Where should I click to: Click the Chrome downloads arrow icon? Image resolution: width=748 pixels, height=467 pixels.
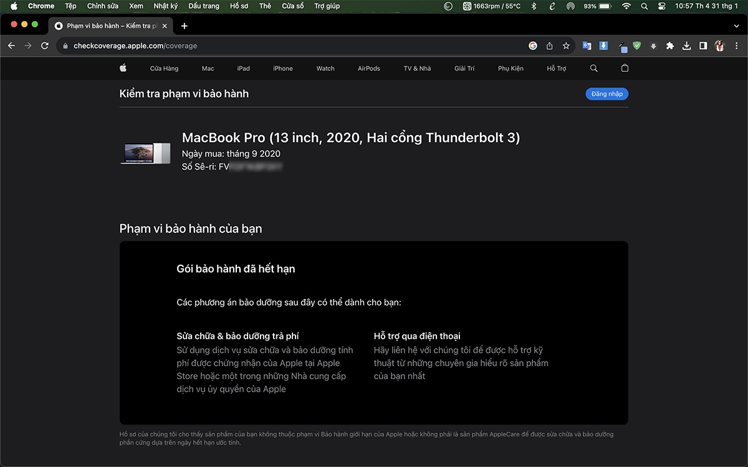click(686, 45)
